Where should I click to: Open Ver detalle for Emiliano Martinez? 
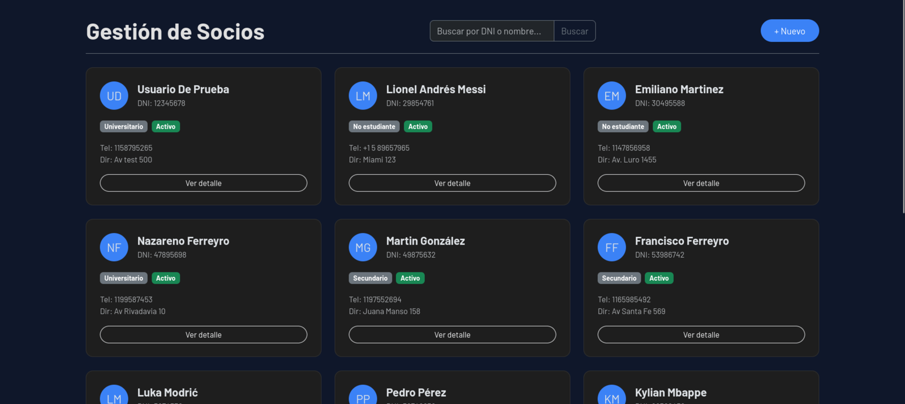click(701, 183)
